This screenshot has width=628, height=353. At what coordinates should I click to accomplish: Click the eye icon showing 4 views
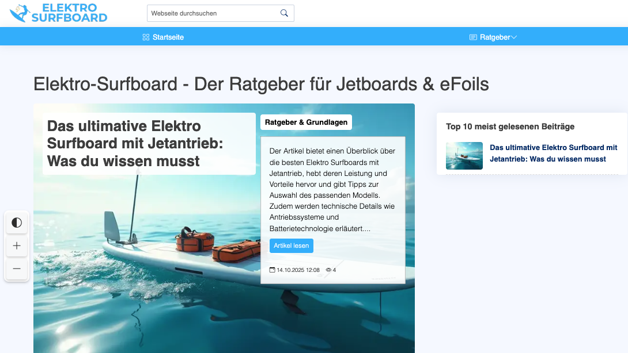coord(328,270)
